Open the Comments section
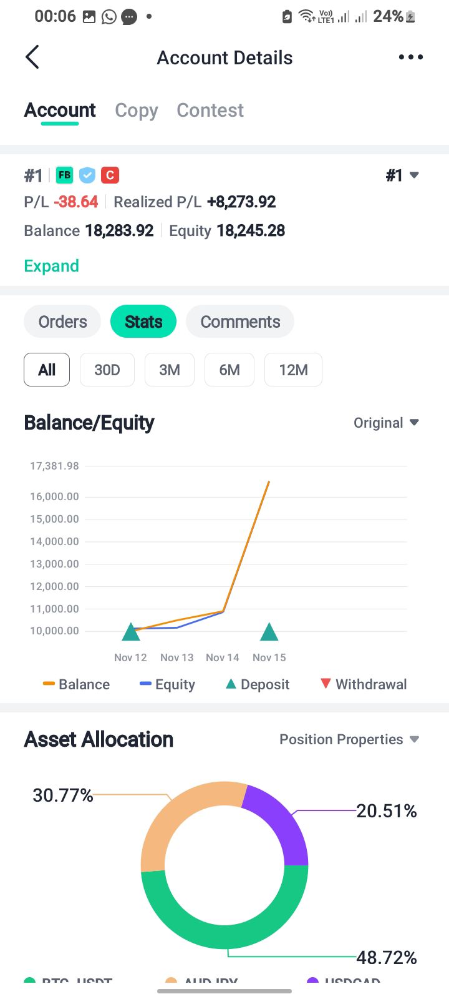The width and height of the screenshot is (449, 999). click(240, 322)
